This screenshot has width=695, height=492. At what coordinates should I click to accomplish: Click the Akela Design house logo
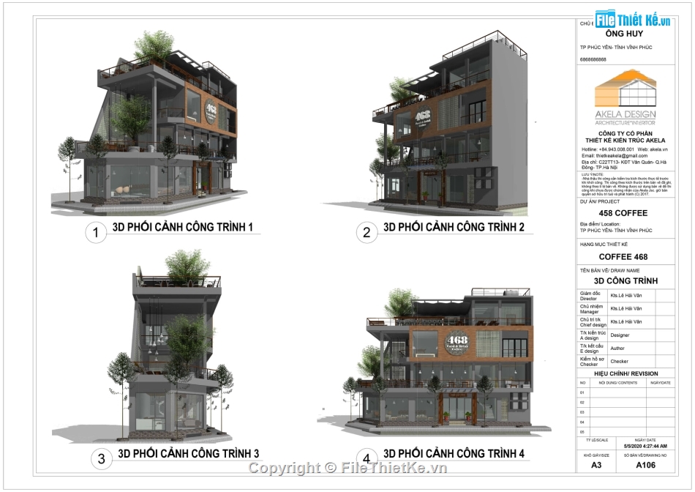(625, 88)
